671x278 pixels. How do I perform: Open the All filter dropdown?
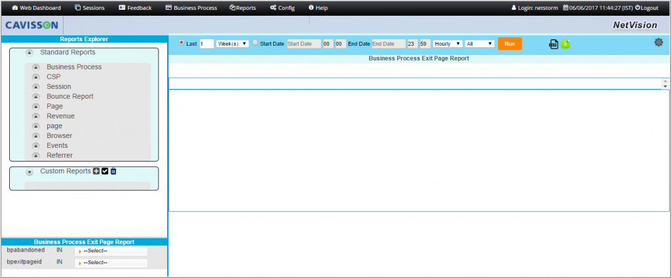tap(480, 44)
